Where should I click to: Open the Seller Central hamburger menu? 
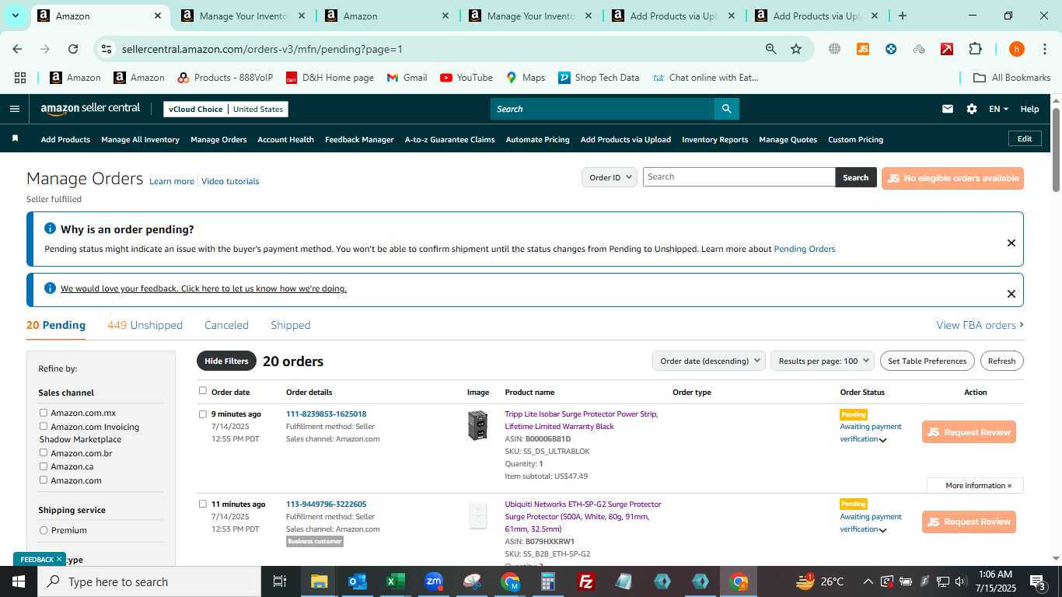tap(15, 109)
